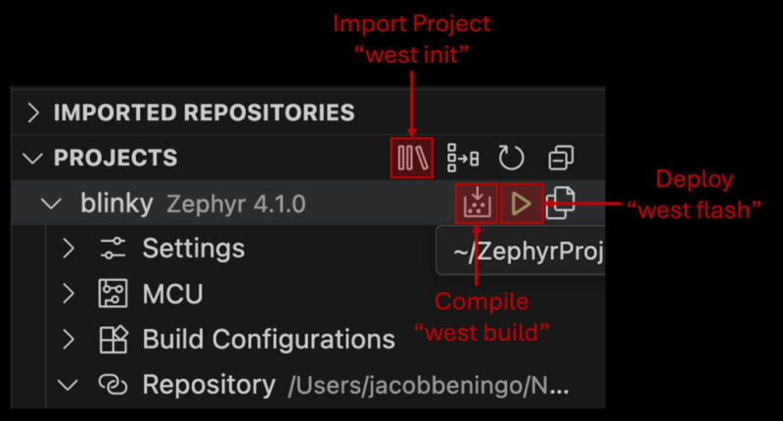Image resolution: width=783 pixels, height=421 pixels.
Task: Collapse the Repository node chevron
Action: [x=68, y=385]
